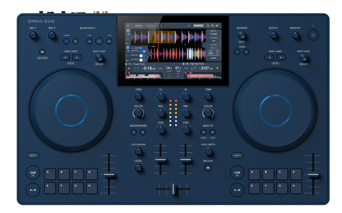
Task: Open the deck 1 waveform handle dots
Action: 132,37
